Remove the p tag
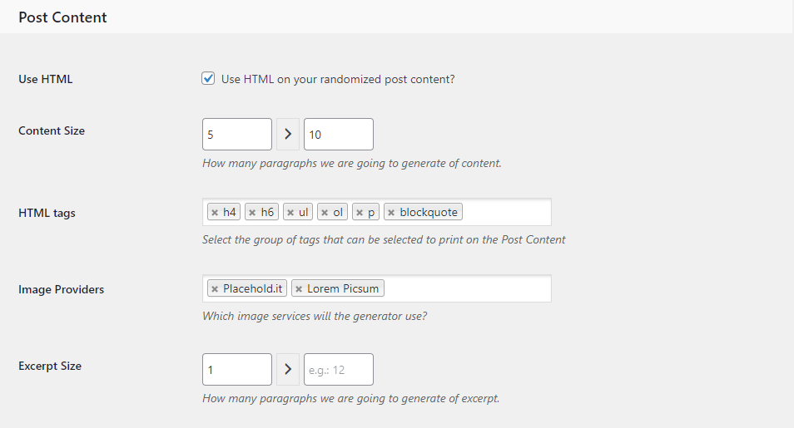794x428 pixels. click(x=360, y=213)
